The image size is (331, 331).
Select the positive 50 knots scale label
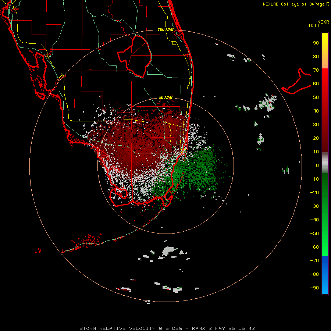coord(316,97)
